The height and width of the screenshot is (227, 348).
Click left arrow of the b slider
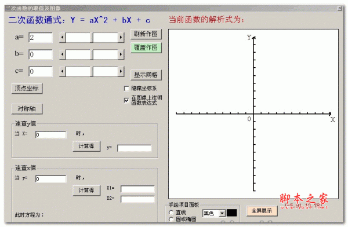63,54
